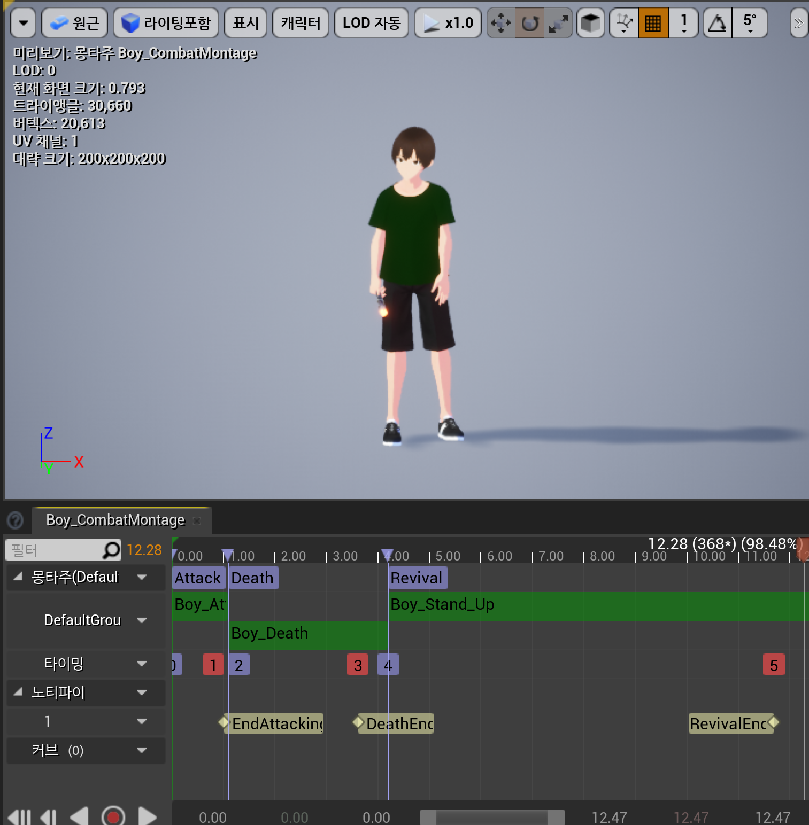Image resolution: width=809 pixels, height=825 pixels.
Task: Toggle 원근 perspective view
Action: pos(74,22)
